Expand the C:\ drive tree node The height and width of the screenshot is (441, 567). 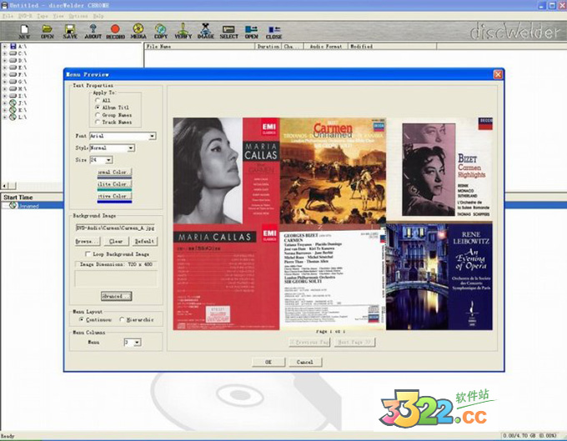(x=5, y=54)
